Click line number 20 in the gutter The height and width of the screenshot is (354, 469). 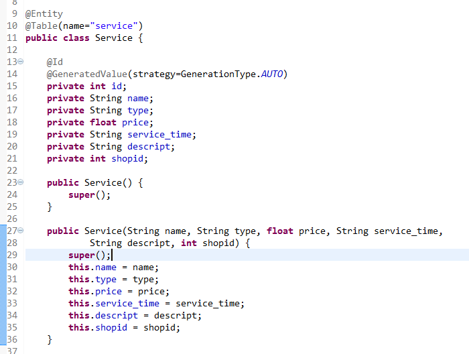(12, 147)
